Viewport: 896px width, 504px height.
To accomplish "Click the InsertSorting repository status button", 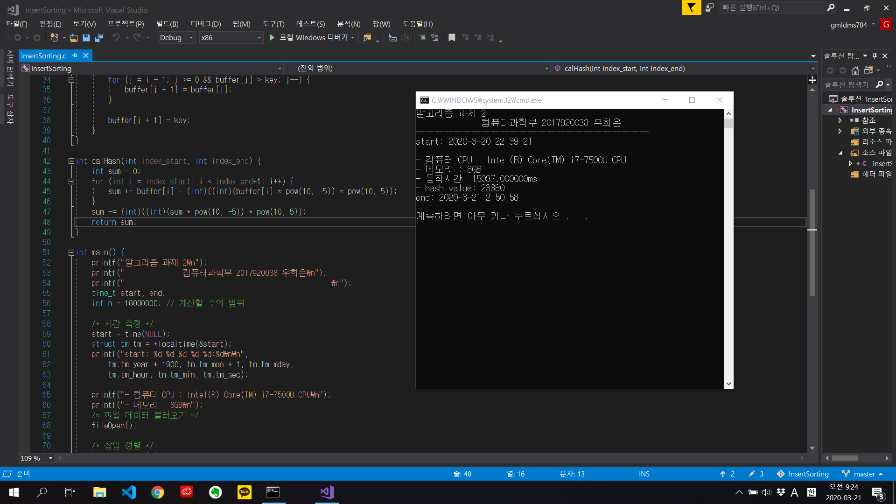I will click(803, 474).
